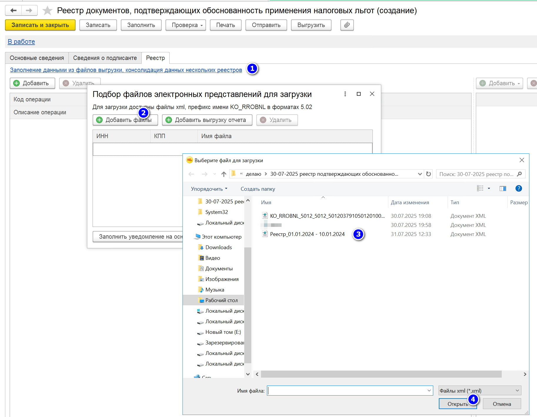This screenshot has width=537, height=417.
Task: Switch to Сведения о подписанте tab
Action: tap(105, 58)
